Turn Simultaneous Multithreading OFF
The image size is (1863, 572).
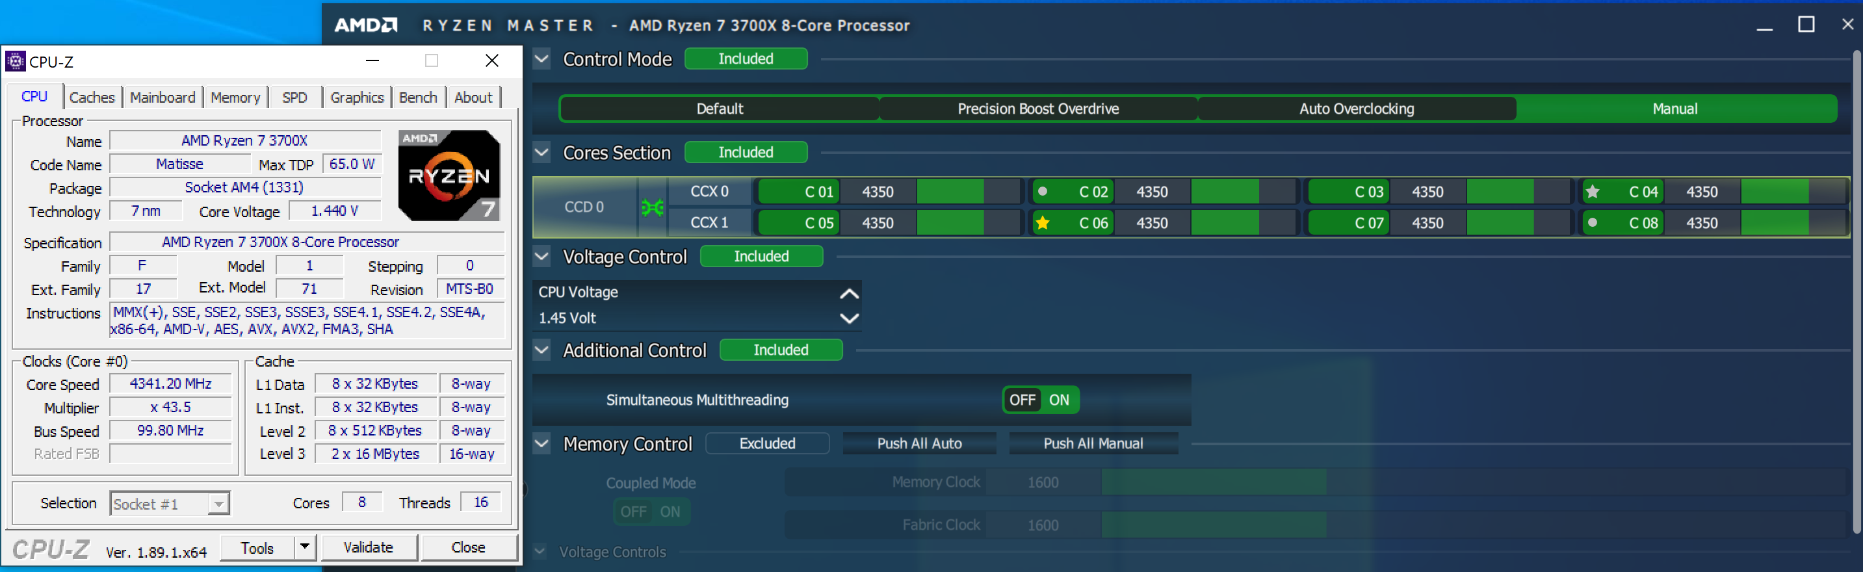(x=1022, y=400)
